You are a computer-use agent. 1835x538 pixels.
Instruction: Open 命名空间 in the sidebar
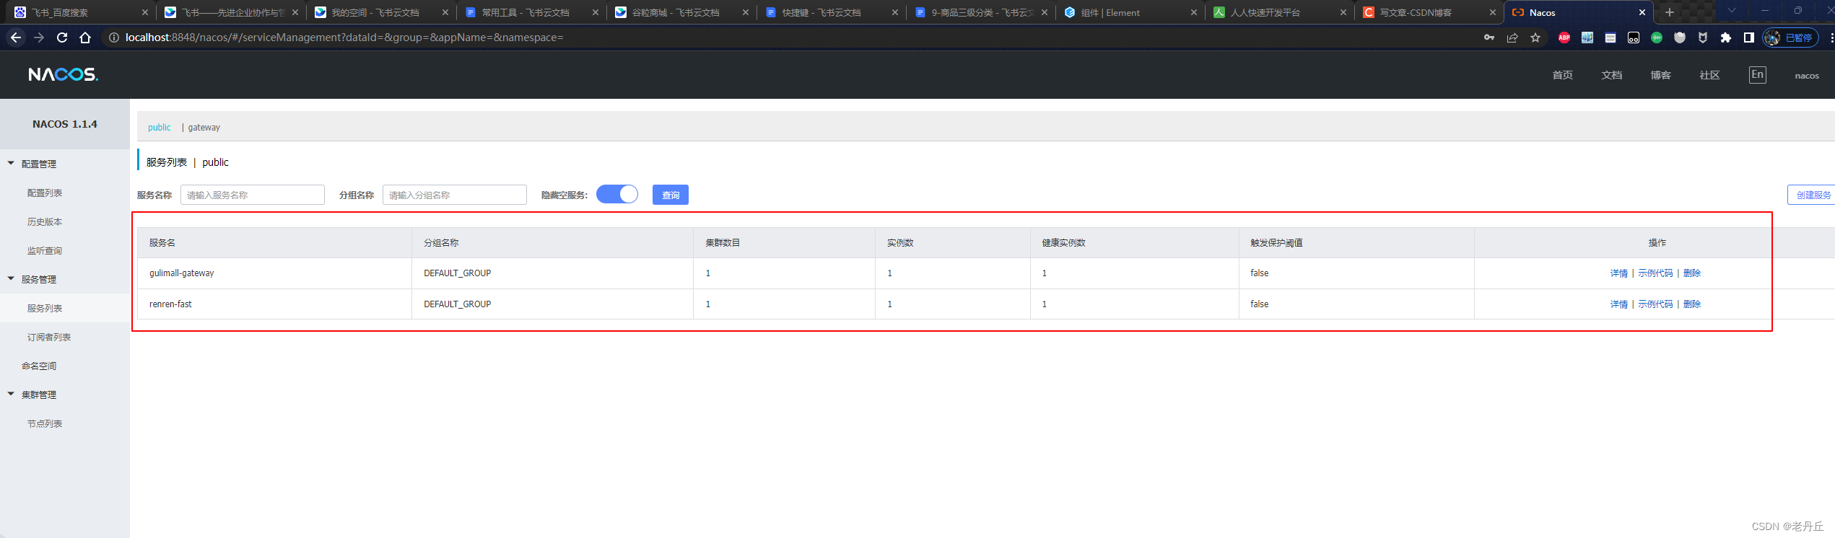(x=39, y=366)
